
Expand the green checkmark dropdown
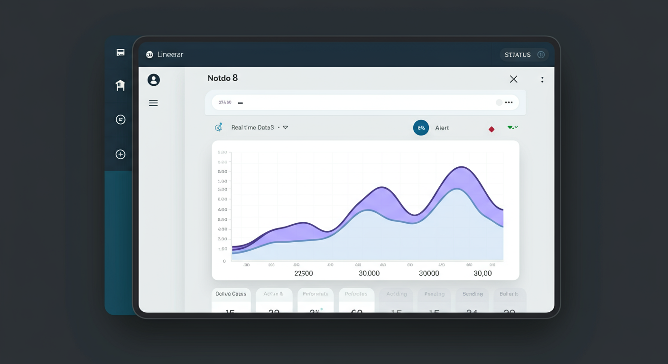tap(512, 127)
